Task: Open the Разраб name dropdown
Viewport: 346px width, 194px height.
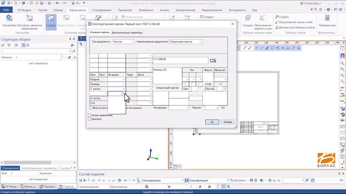Action: [117, 79]
